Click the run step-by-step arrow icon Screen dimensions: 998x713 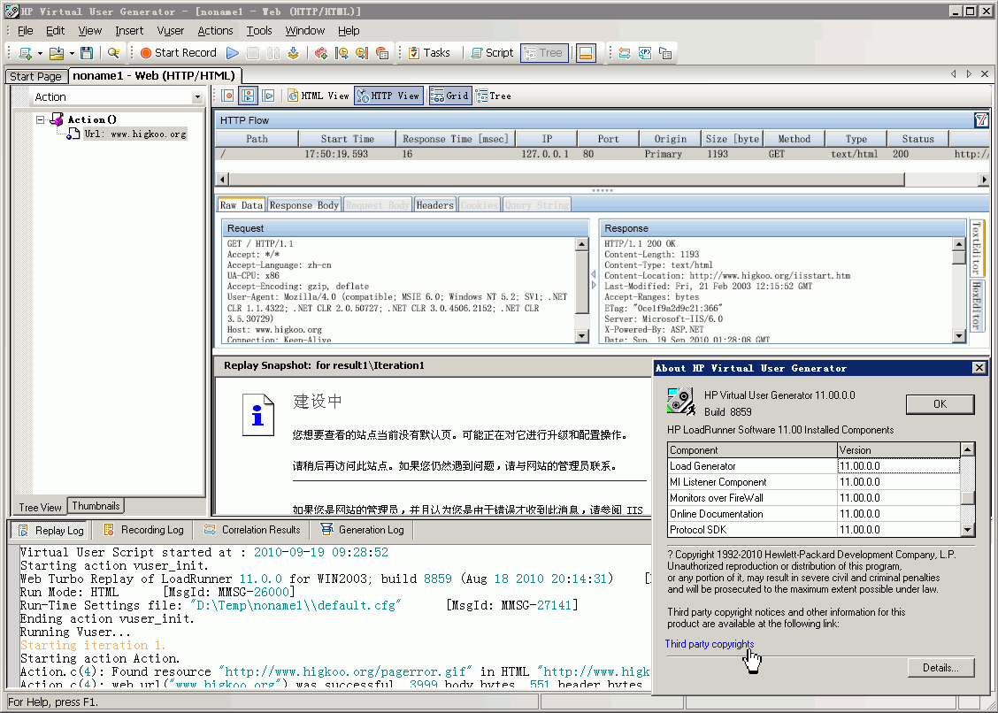[x=293, y=53]
